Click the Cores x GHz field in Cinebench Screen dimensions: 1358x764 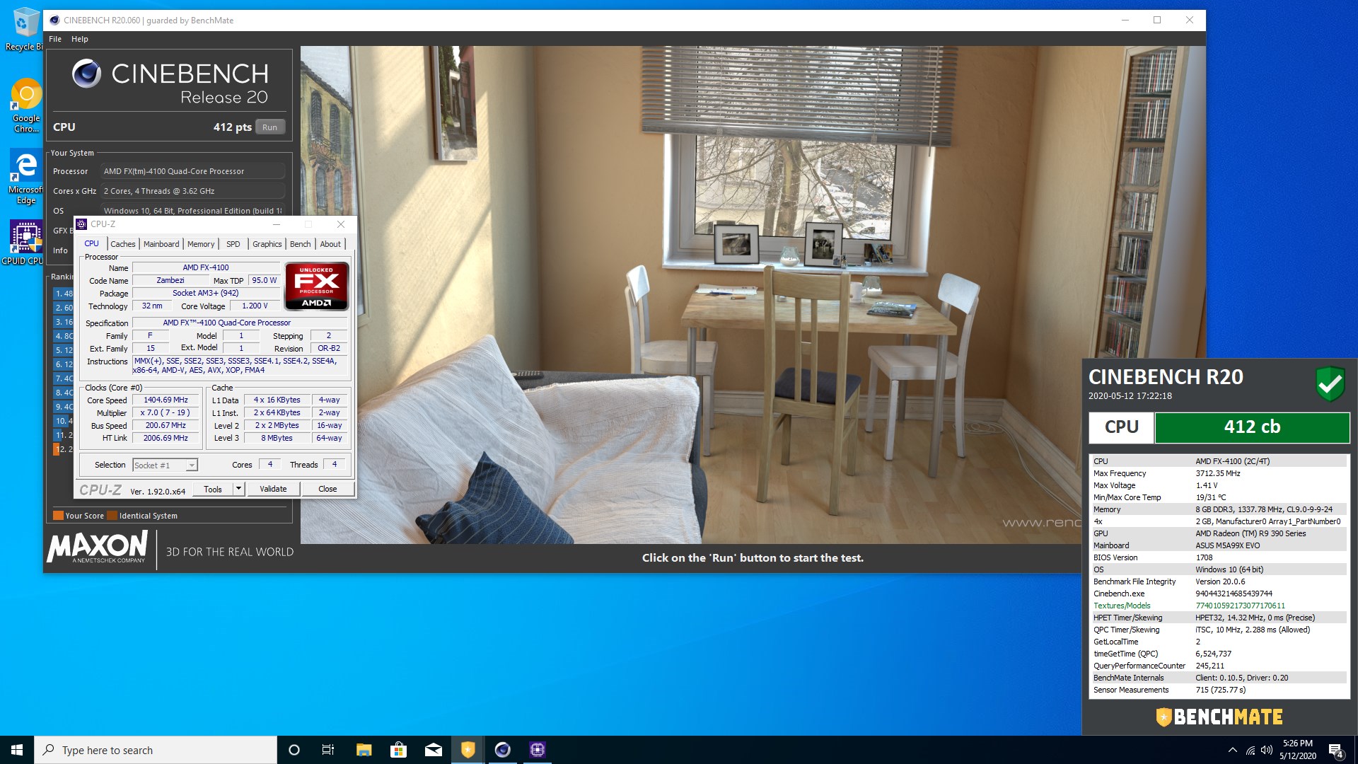(x=193, y=191)
